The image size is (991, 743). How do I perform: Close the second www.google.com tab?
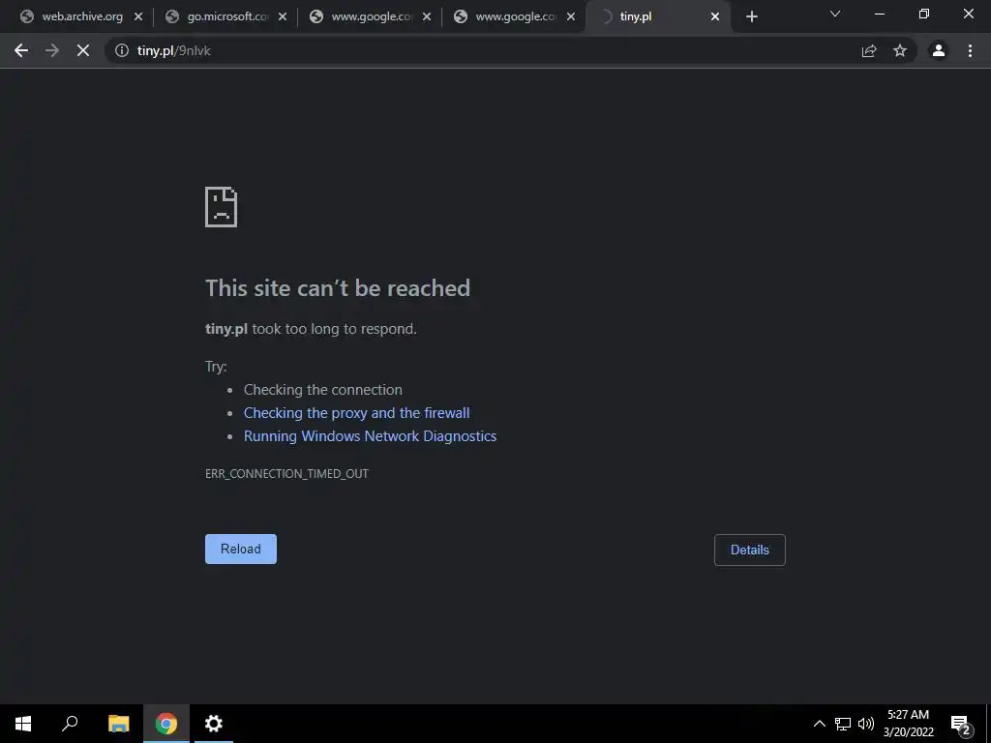[571, 17]
